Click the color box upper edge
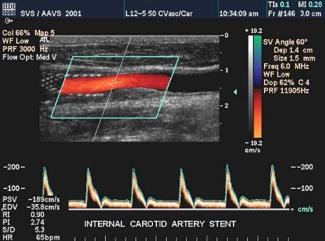 click(126, 57)
